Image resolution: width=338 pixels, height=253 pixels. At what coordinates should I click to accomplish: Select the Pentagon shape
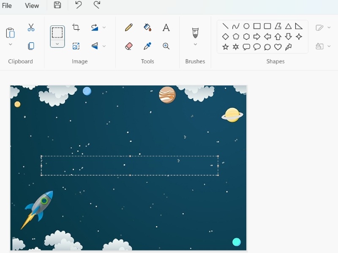point(236,36)
